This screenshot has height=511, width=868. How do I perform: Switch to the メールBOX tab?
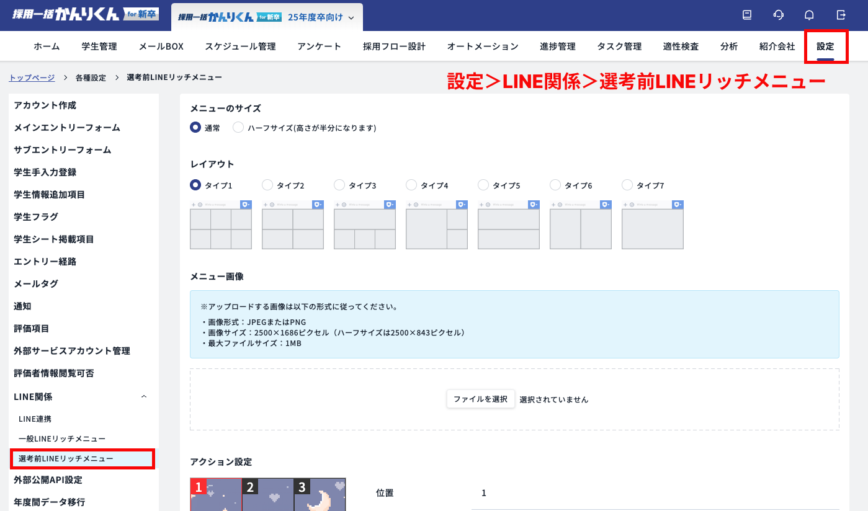coord(160,46)
